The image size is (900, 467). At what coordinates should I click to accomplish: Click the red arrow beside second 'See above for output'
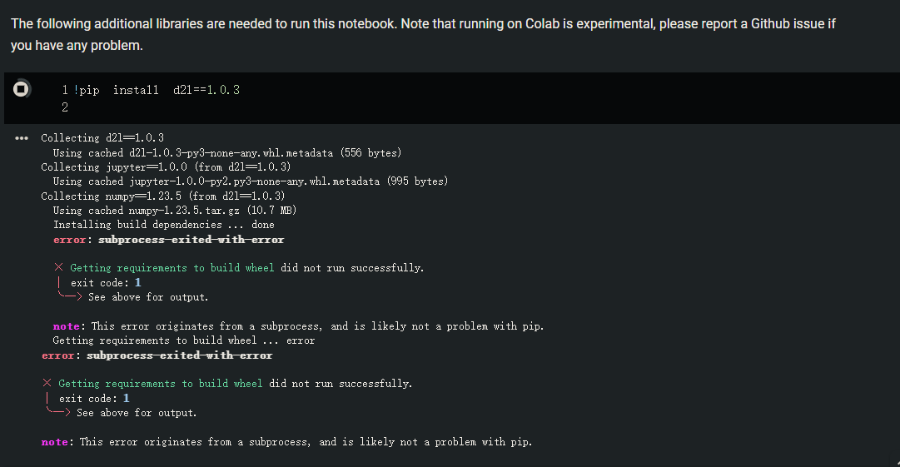click(x=58, y=412)
